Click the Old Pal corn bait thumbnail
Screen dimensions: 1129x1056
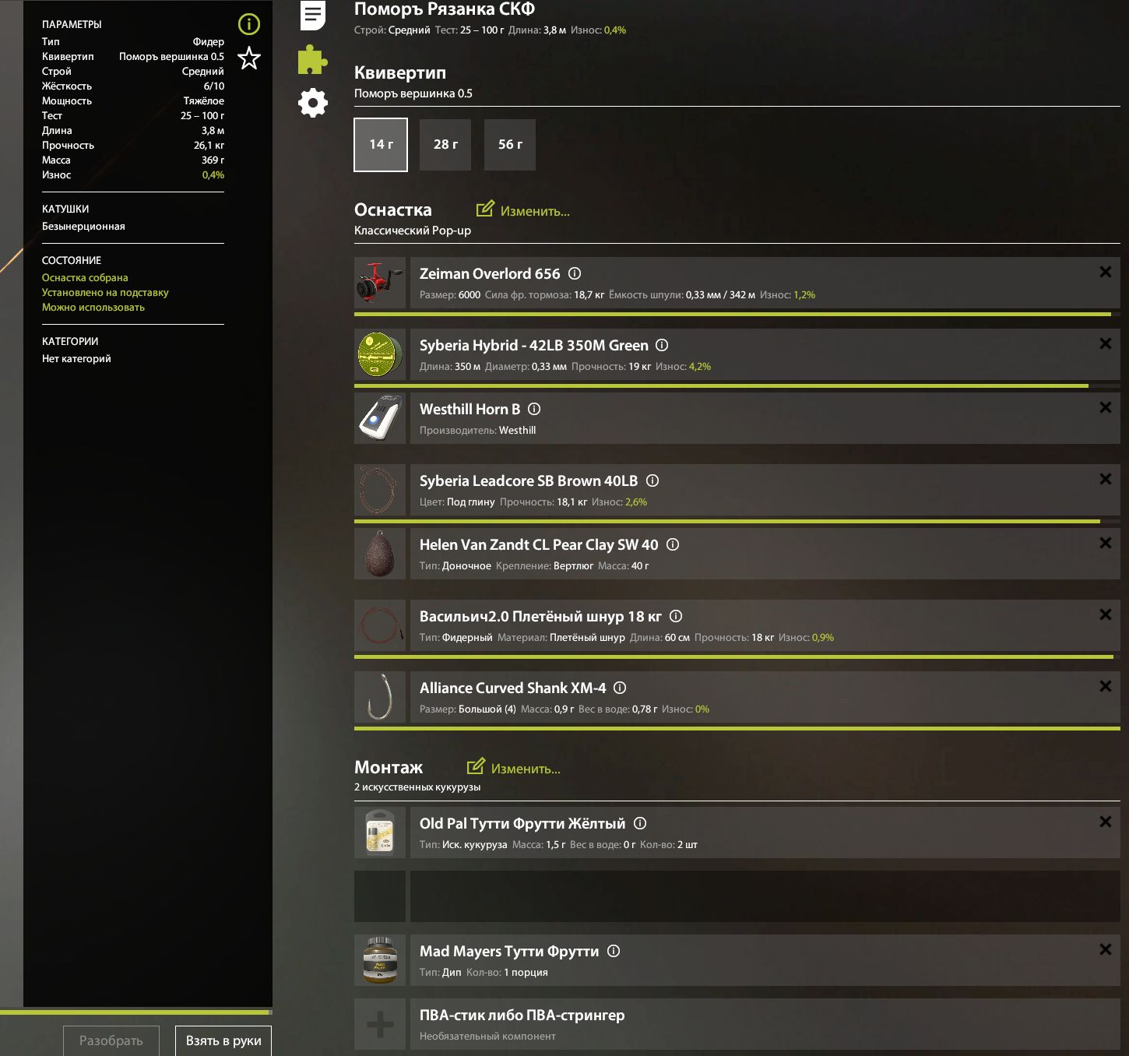(x=380, y=832)
